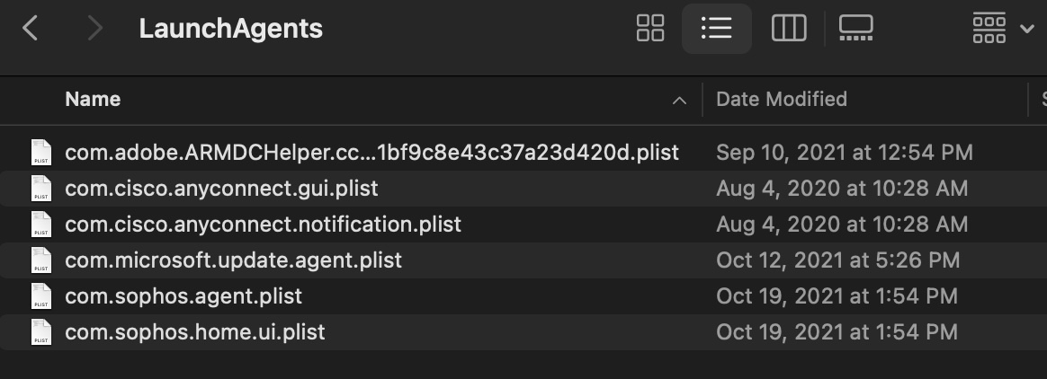Select com.sophos.agent.plist row
The image size is (1047, 379).
[183, 295]
